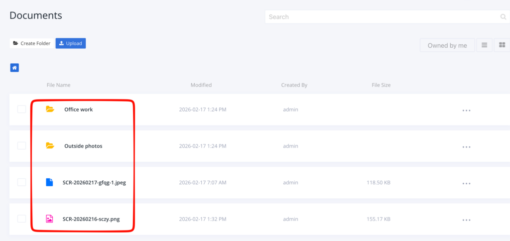Switch to list view layout

coord(484,45)
